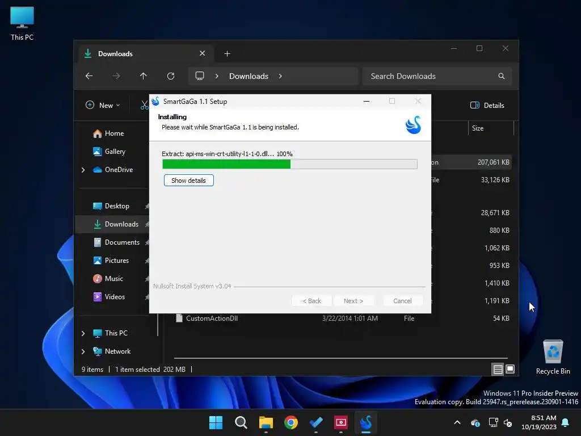Viewport: 581px width, 436px height.
Task: Select the CustomActionDll file
Action: (x=212, y=318)
